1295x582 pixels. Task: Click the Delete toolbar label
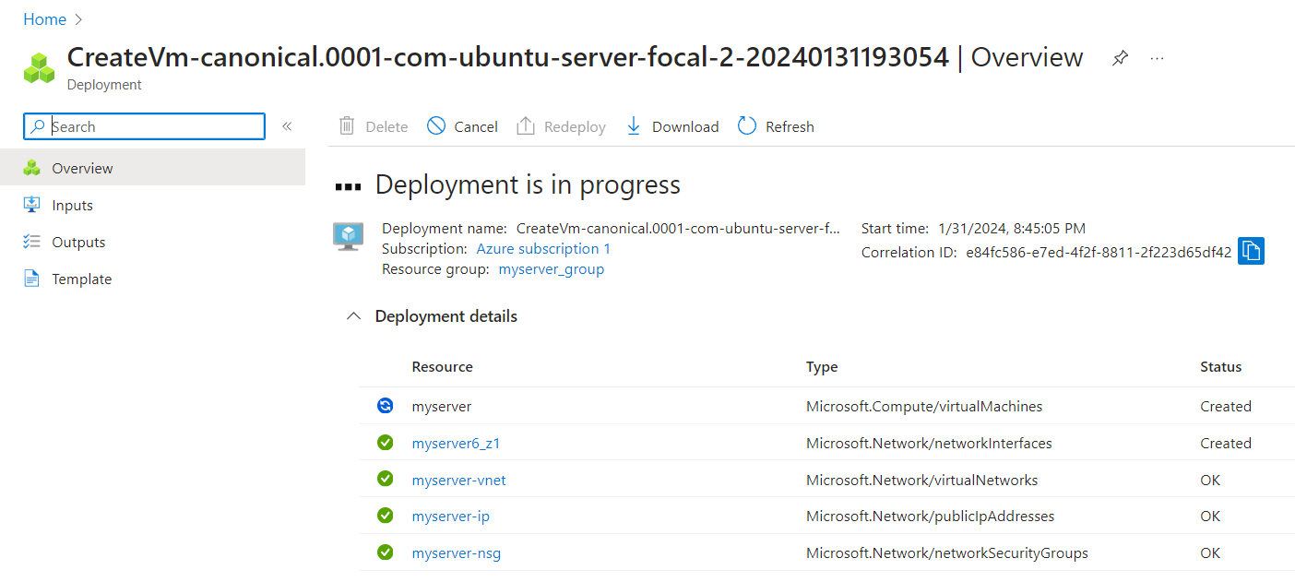click(386, 127)
